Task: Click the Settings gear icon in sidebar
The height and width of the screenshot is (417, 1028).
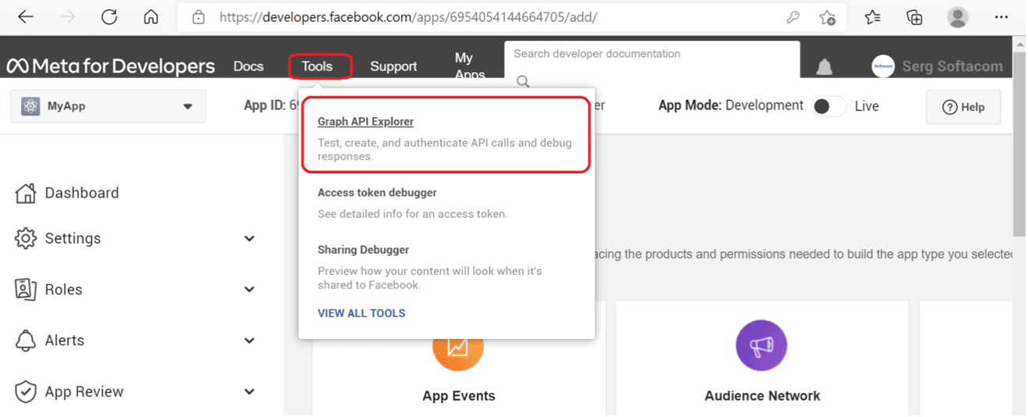Action: click(x=26, y=238)
